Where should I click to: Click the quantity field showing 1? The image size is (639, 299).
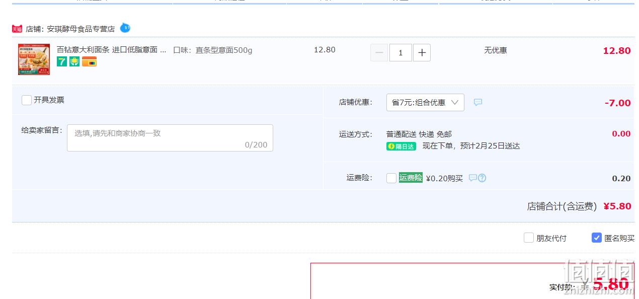[401, 52]
